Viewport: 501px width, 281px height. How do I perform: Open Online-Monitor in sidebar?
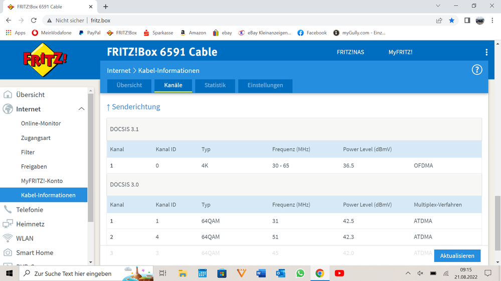41,123
